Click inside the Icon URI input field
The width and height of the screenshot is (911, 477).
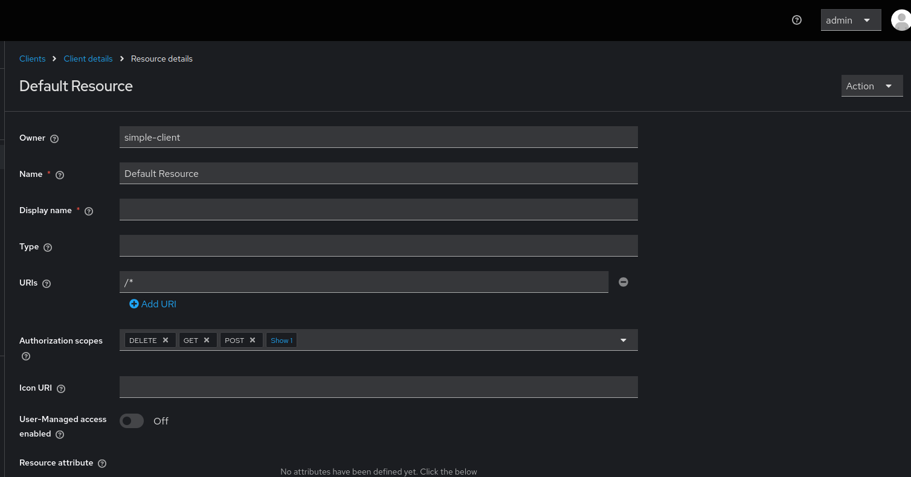click(x=378, y=387)
